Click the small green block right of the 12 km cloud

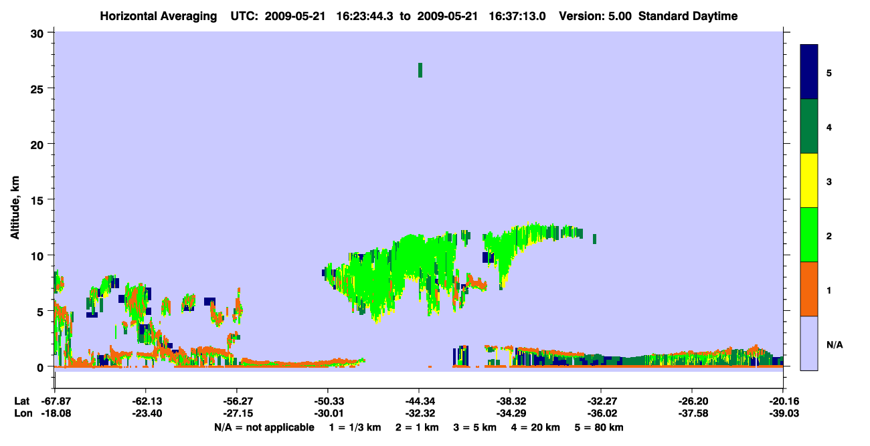[x=594, y=239]
